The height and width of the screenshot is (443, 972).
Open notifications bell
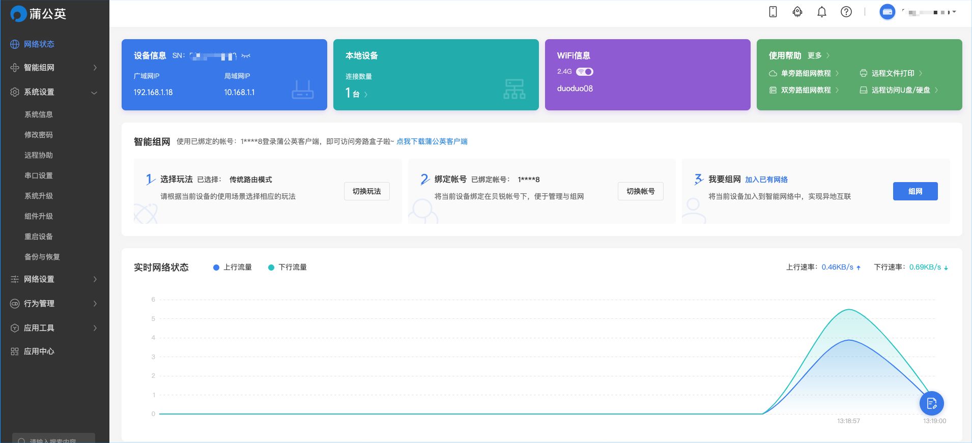pos(821,12)
